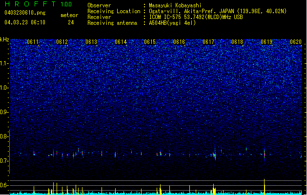The height and width of the screenshot is (195, 307).
Task: Select observer name Masayuki Kobayashi
Action: 175,5
